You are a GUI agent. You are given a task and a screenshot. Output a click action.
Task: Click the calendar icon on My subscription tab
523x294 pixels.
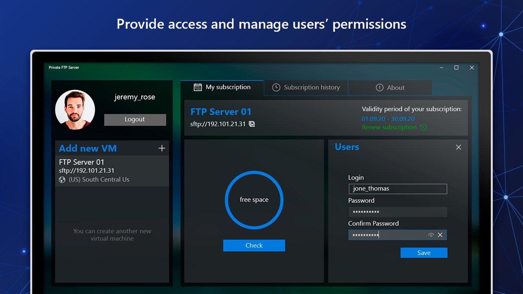[197, 87]
